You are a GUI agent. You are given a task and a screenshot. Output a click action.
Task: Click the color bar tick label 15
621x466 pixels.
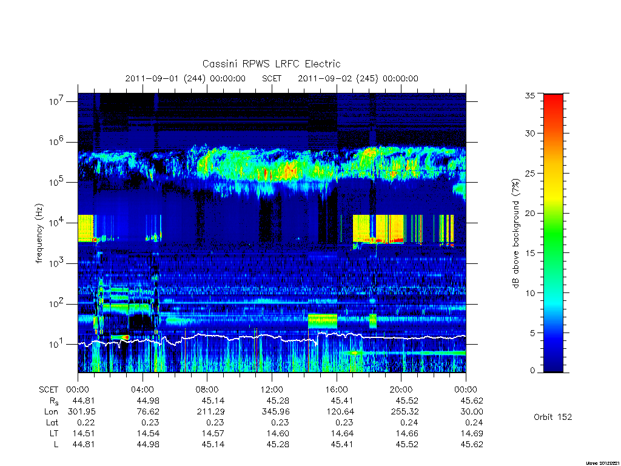pyautogui.click(x=530, y=253)
